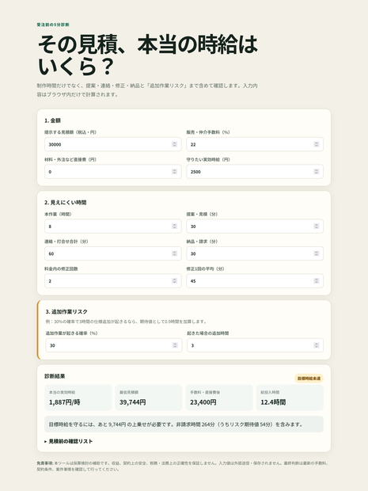
Task: Click the stepper in the average revision minutes field
Action: [x=317, y=281]
